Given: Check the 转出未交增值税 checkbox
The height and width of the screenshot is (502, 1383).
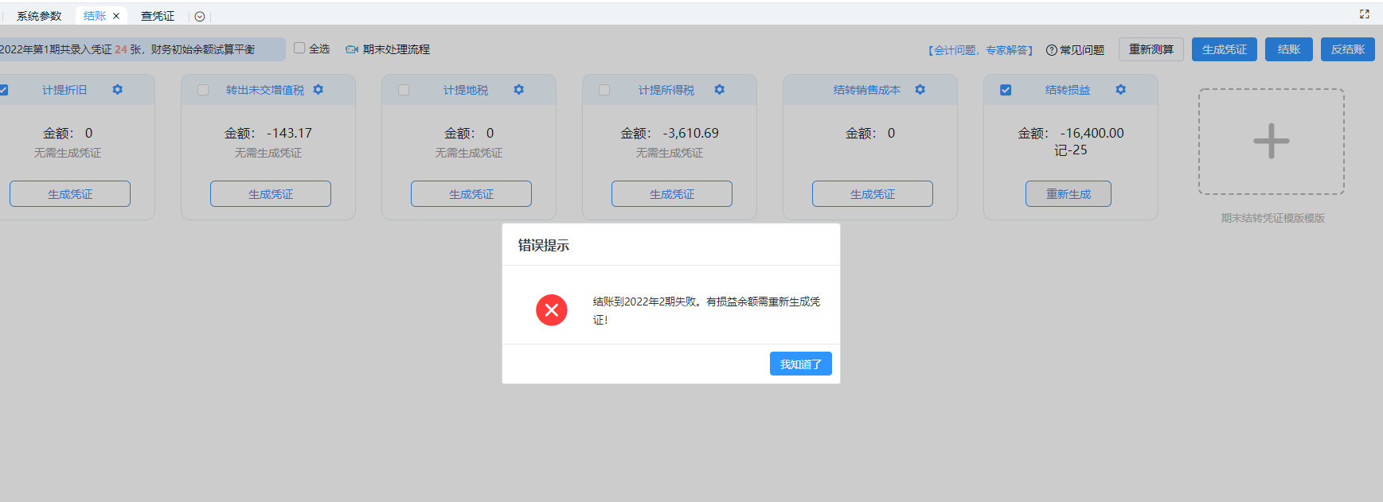Looking at the screenshot, I should click(x=203, y=90).
